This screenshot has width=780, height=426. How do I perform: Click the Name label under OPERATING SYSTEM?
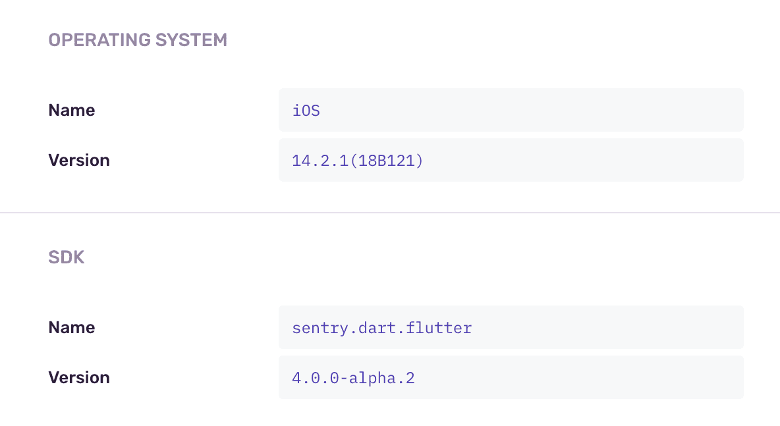click(71, 110)
